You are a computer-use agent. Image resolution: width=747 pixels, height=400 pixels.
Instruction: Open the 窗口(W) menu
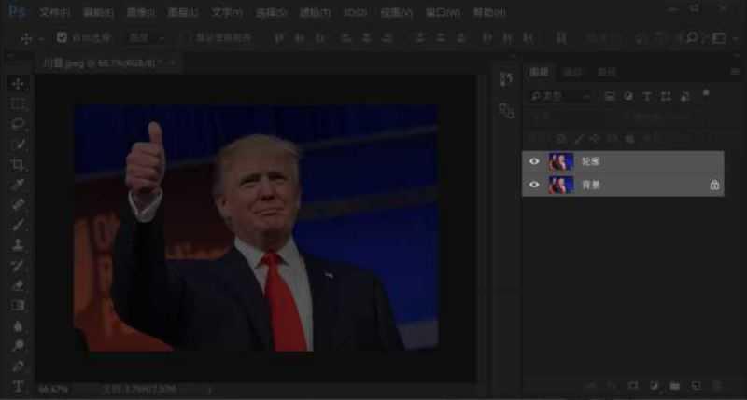[443, 12]
